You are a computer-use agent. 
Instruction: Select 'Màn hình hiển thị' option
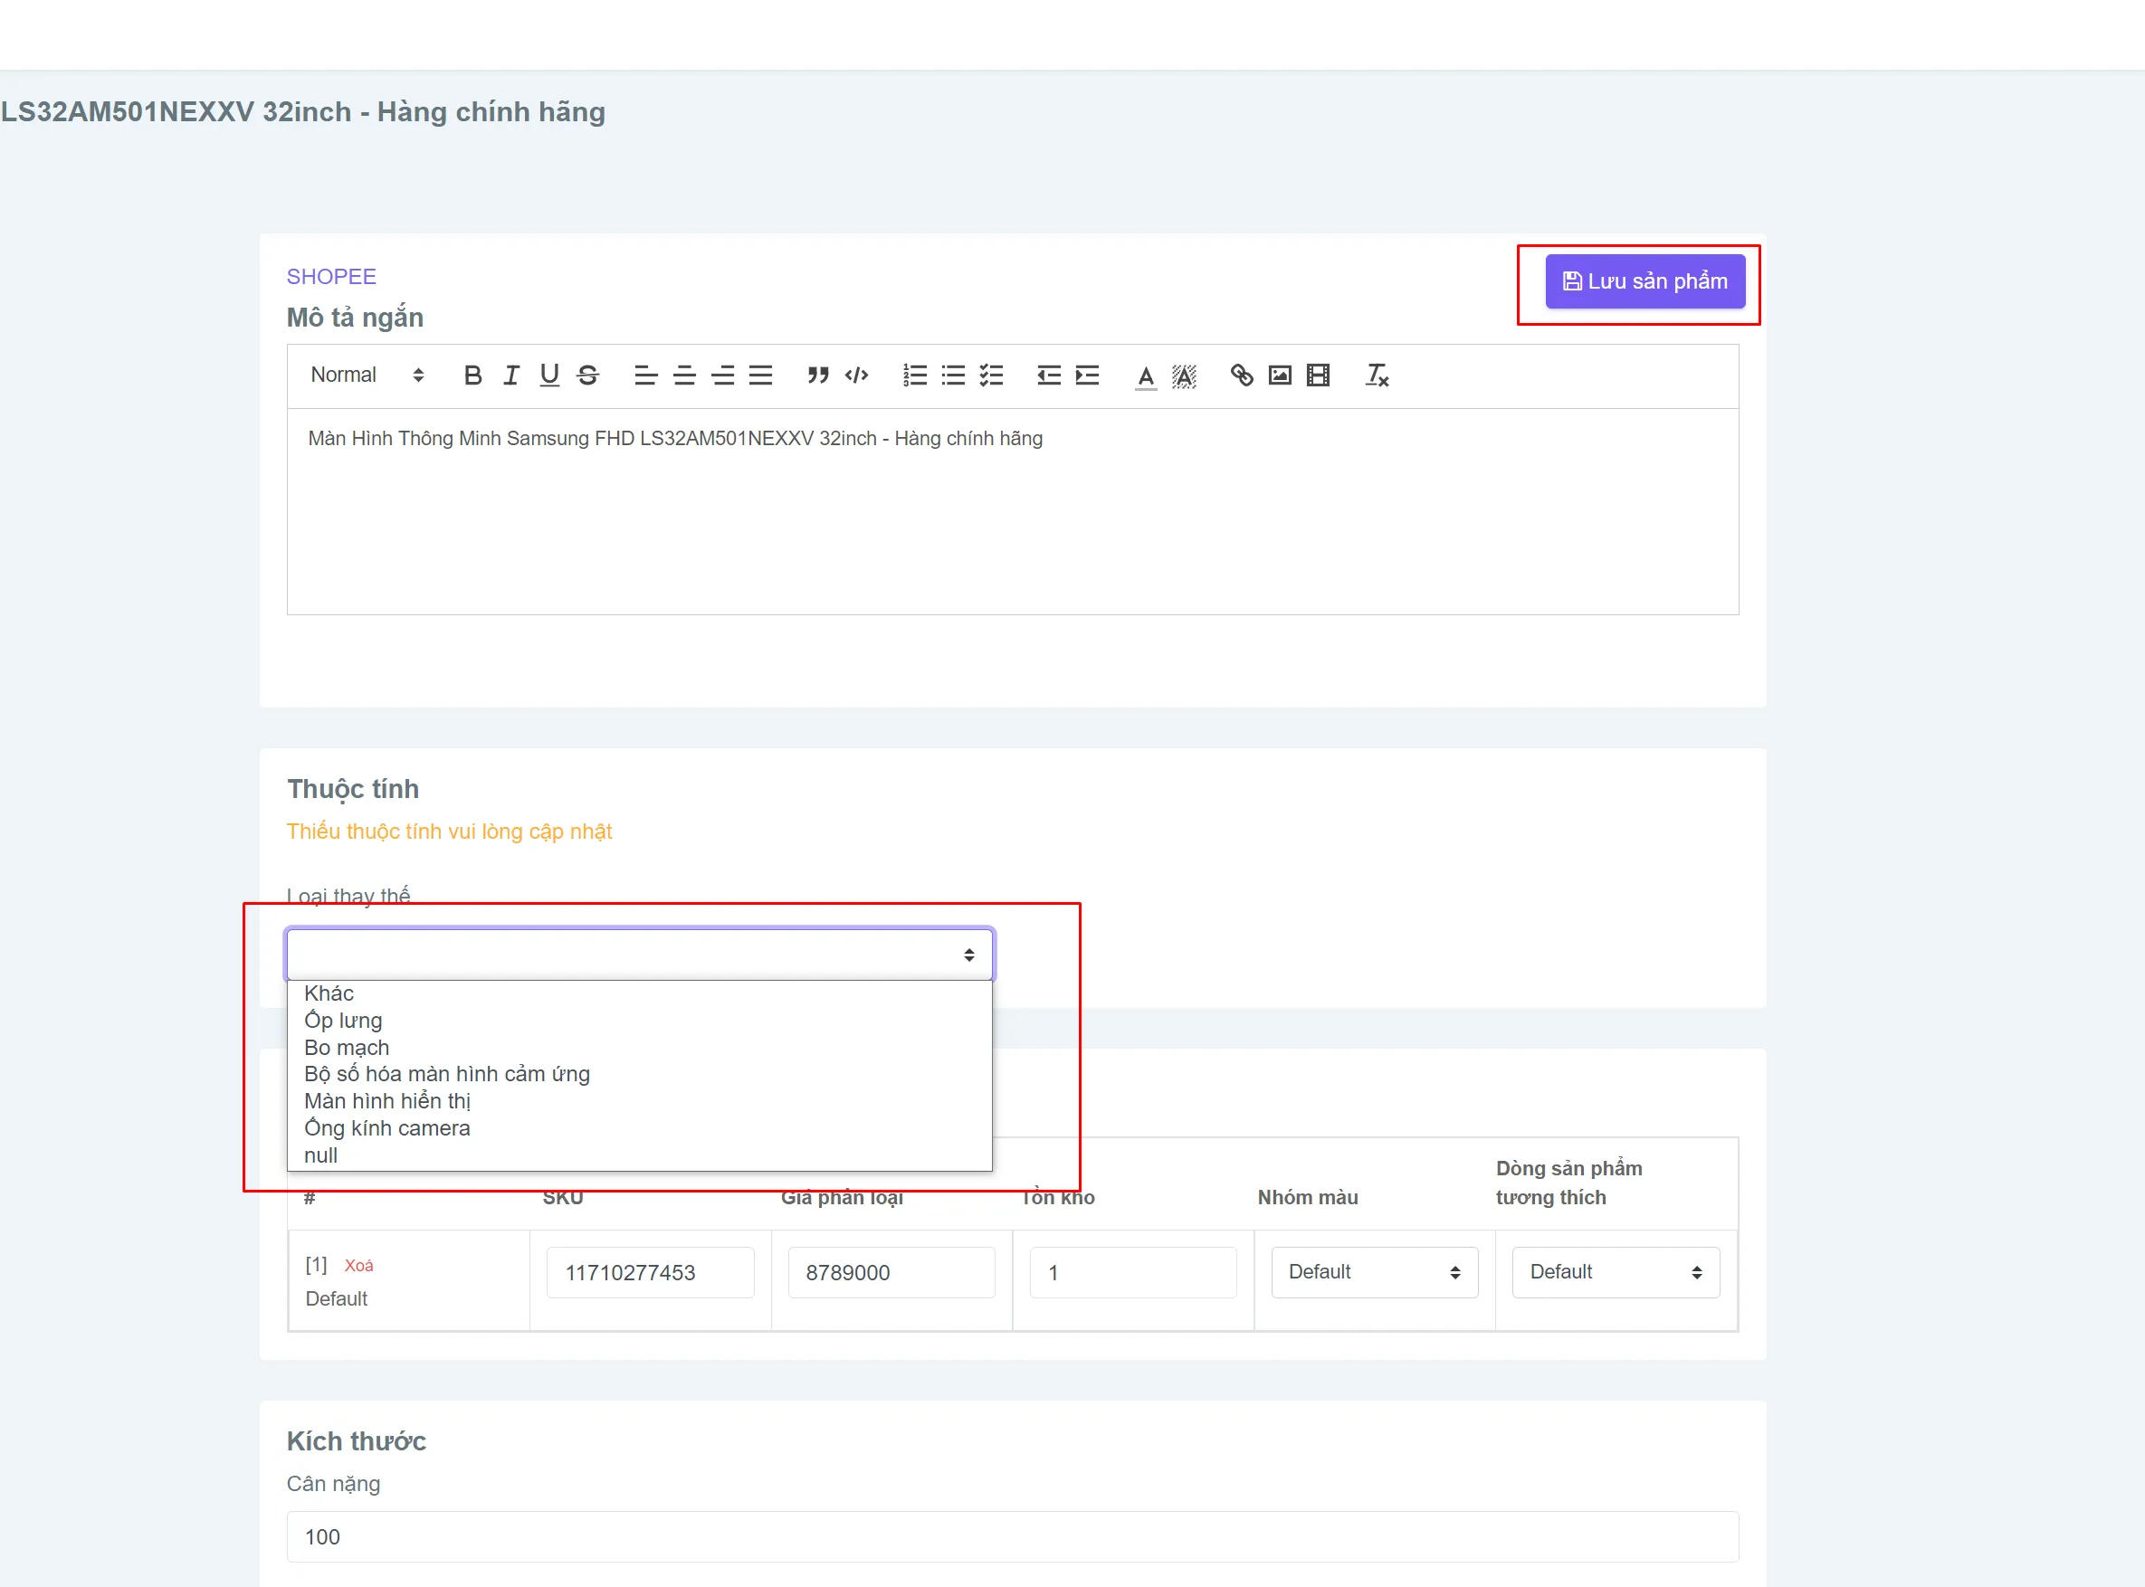387,1101
